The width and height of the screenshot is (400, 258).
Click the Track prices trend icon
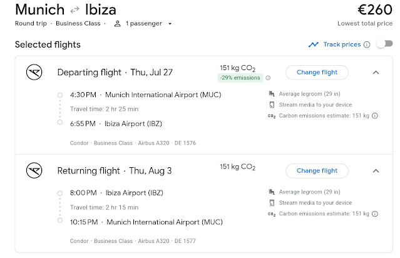pos(314,44)
